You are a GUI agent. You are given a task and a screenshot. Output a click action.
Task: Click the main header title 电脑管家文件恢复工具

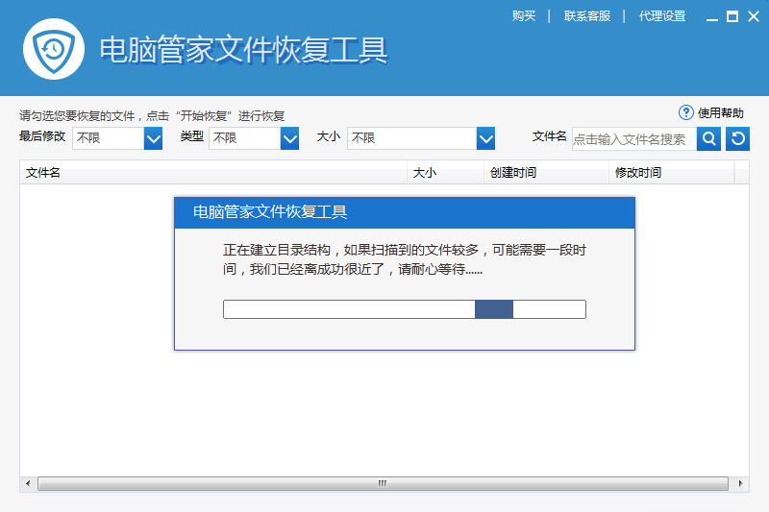[x=243, y=50]
